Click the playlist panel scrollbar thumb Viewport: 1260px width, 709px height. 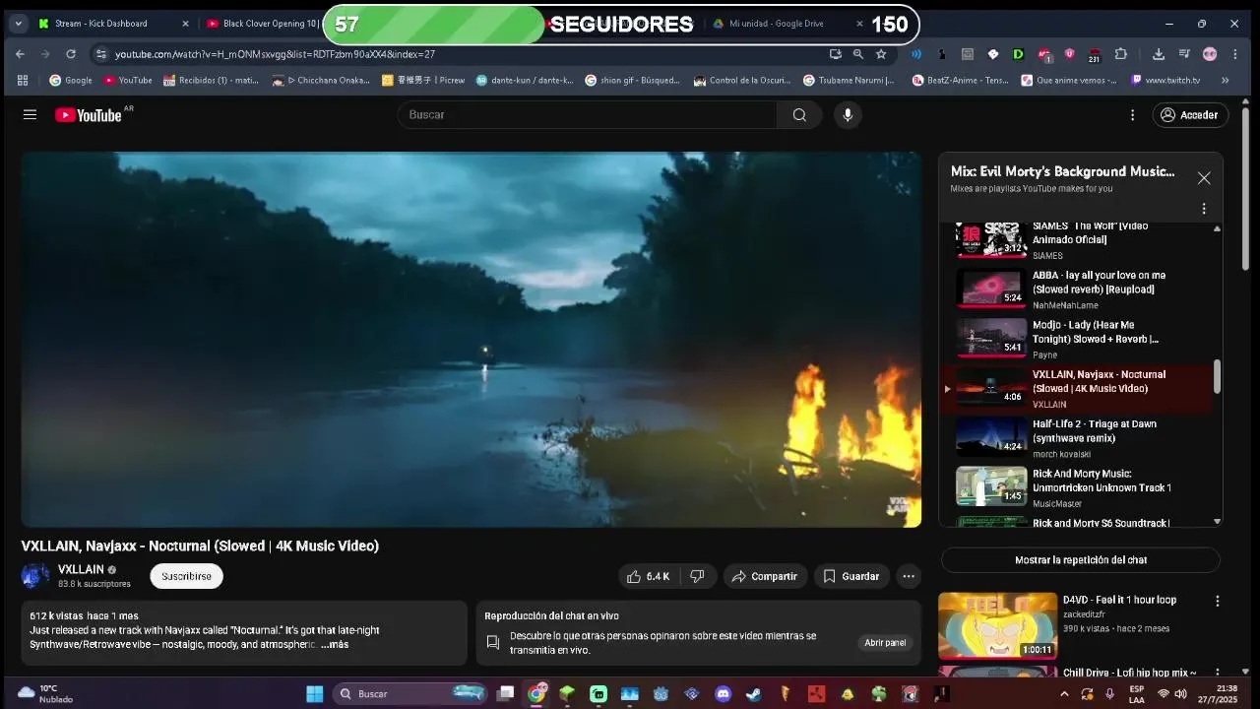(1217, 376)
